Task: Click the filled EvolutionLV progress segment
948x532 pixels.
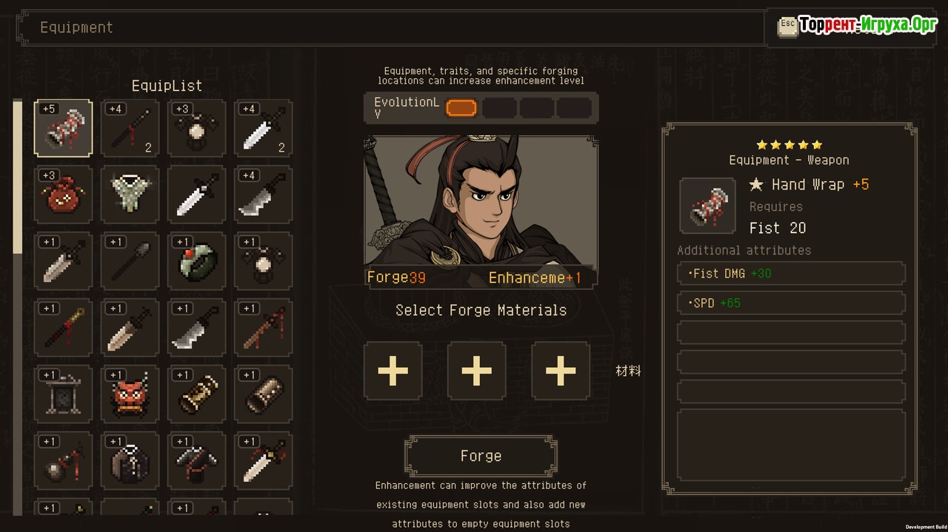Action: click(x=461, y=108)
